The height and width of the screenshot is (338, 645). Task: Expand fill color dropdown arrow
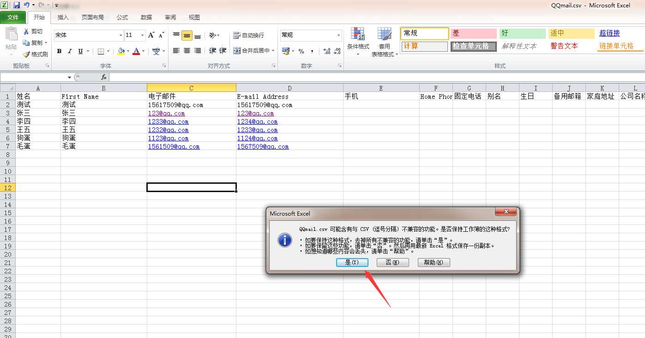click(x=128, y=51)
